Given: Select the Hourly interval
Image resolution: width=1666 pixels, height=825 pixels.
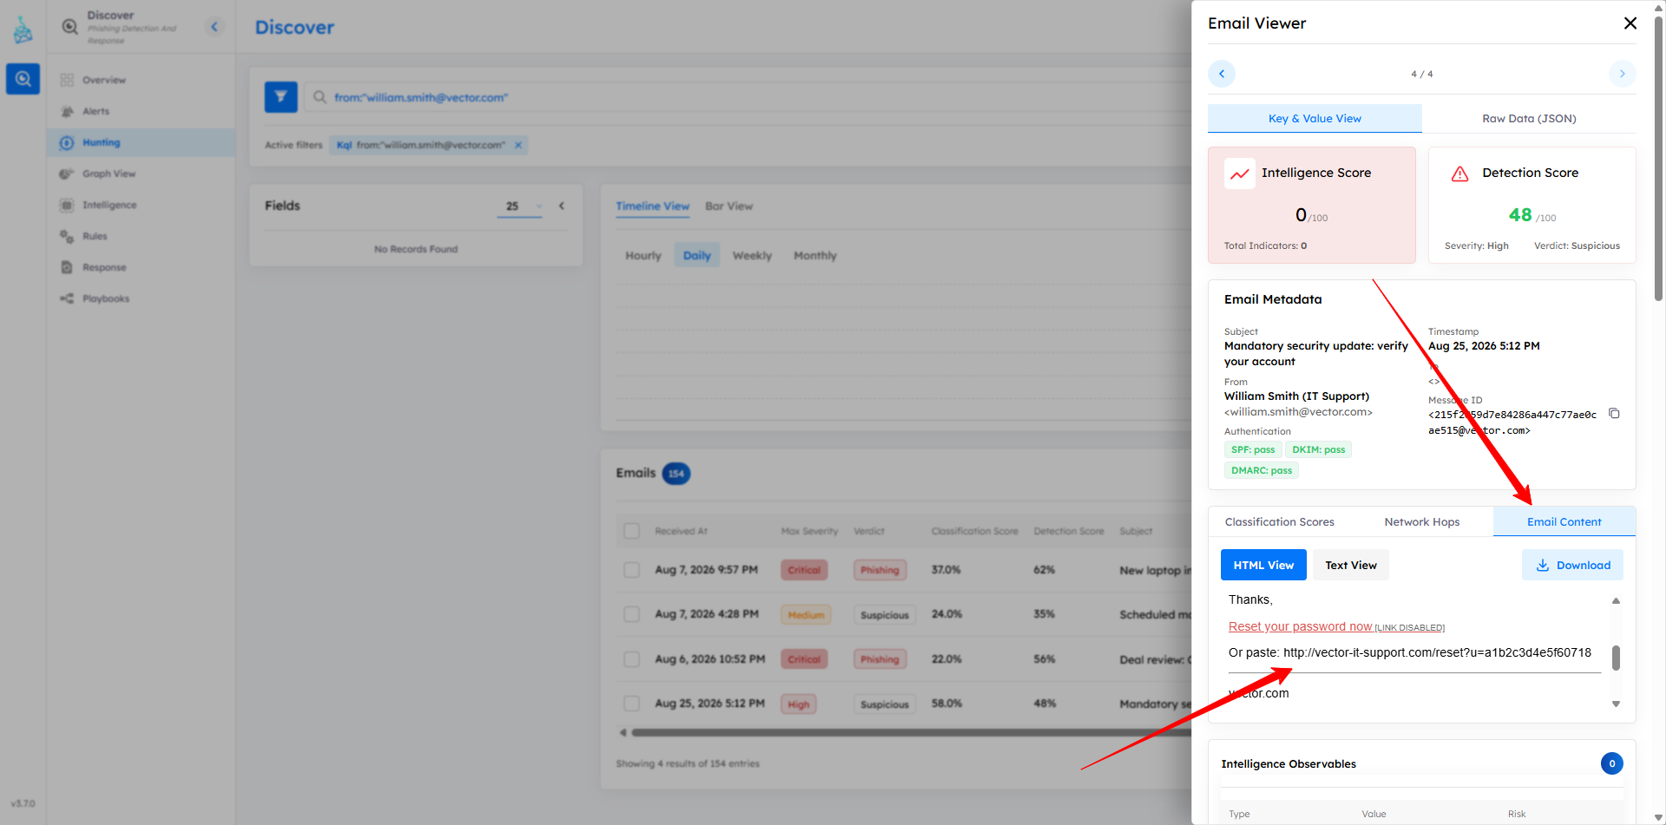Looking at the screenshot, I should [643, 256].
